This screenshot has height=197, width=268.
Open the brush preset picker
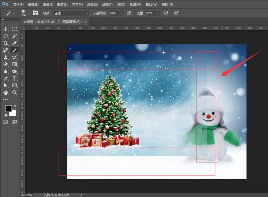coord(29,13)
